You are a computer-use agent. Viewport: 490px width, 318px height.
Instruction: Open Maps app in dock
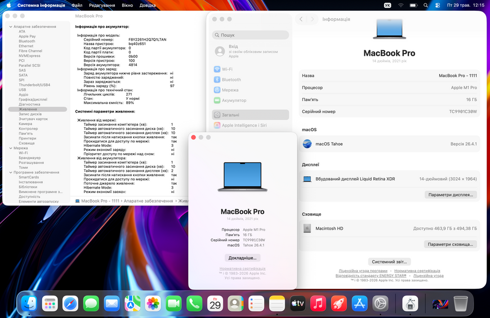point(132,303)
